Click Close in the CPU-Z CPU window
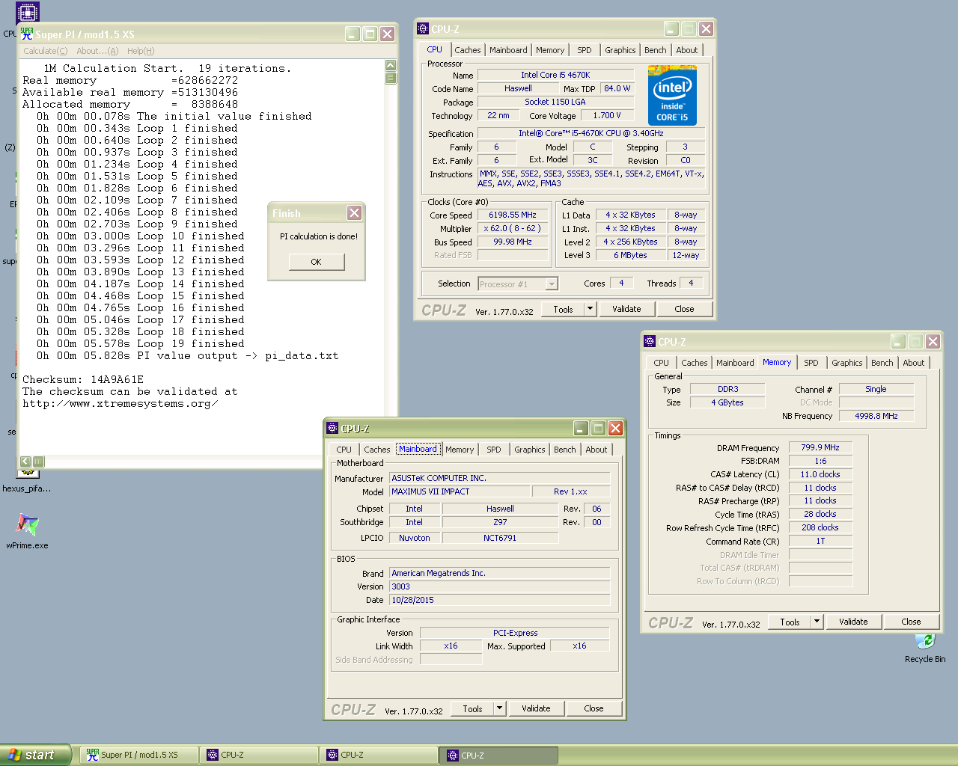The width and height of the screenshot is (958, 766). click(x=684, y=309)
